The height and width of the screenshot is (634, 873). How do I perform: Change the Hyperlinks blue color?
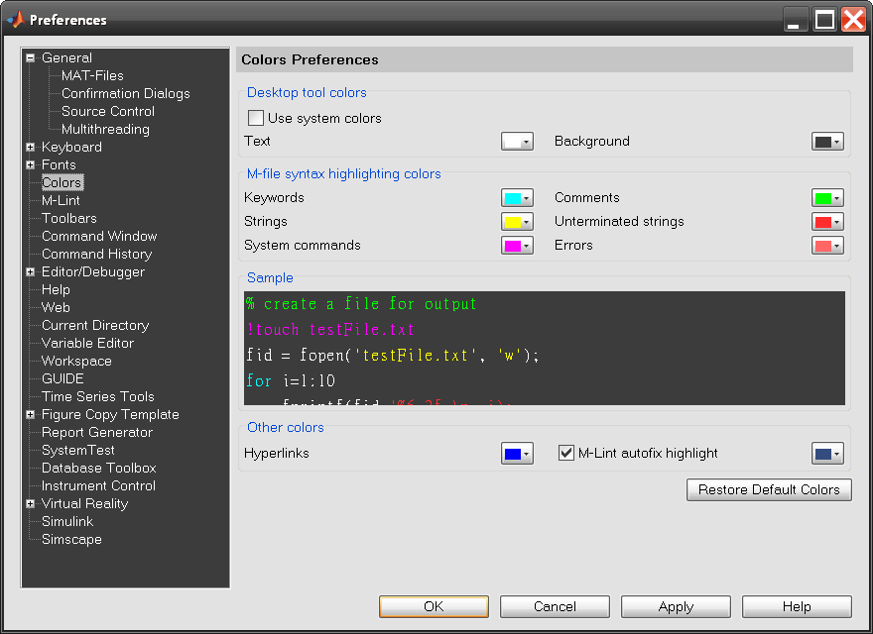point(517,454)
